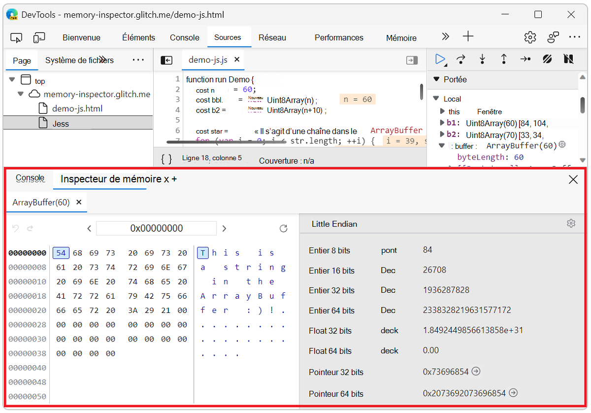The height and width of the screenshot is (413, 591).
Task: Open the feedback people icon
Action: (x=553, y=37)
